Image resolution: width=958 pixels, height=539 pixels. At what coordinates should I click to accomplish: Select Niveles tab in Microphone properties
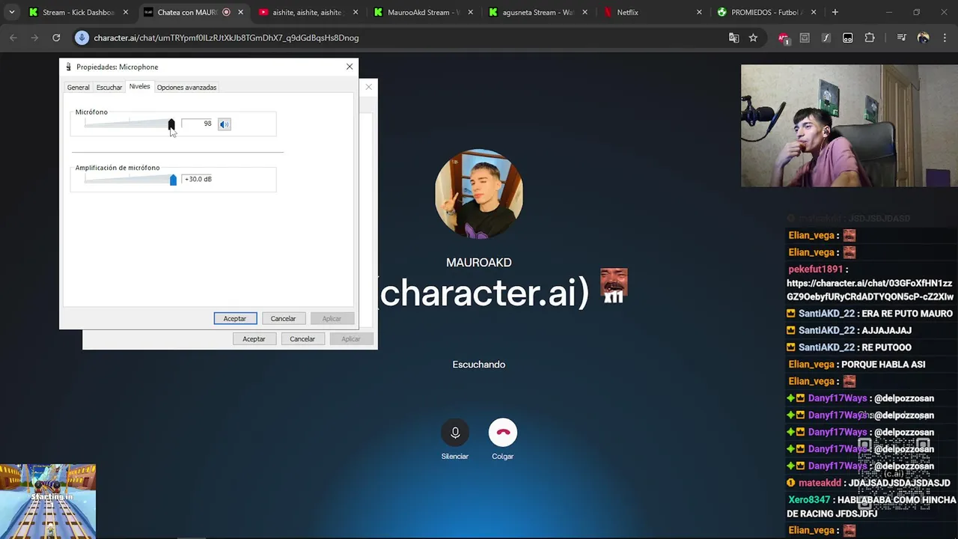(x=139, y=87)
